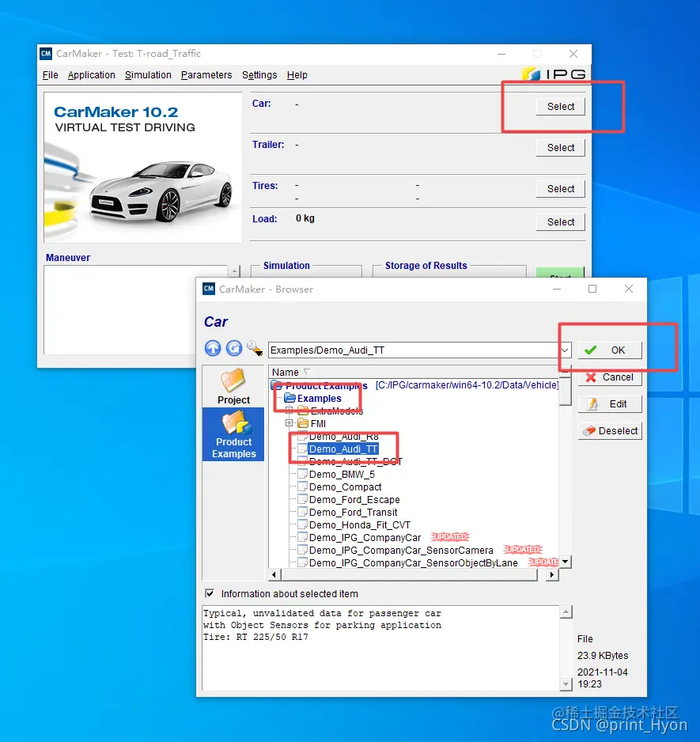Click Demo_BMW_5 file icon
The image size is (700, 742).
coord(302,474)
